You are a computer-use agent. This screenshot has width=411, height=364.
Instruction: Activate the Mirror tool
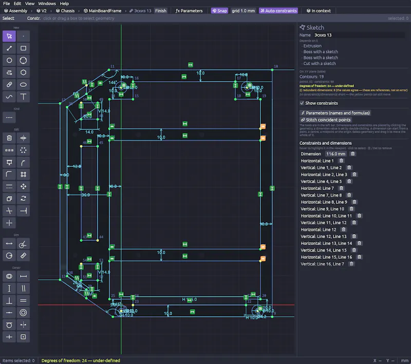(x=23, y=138)
